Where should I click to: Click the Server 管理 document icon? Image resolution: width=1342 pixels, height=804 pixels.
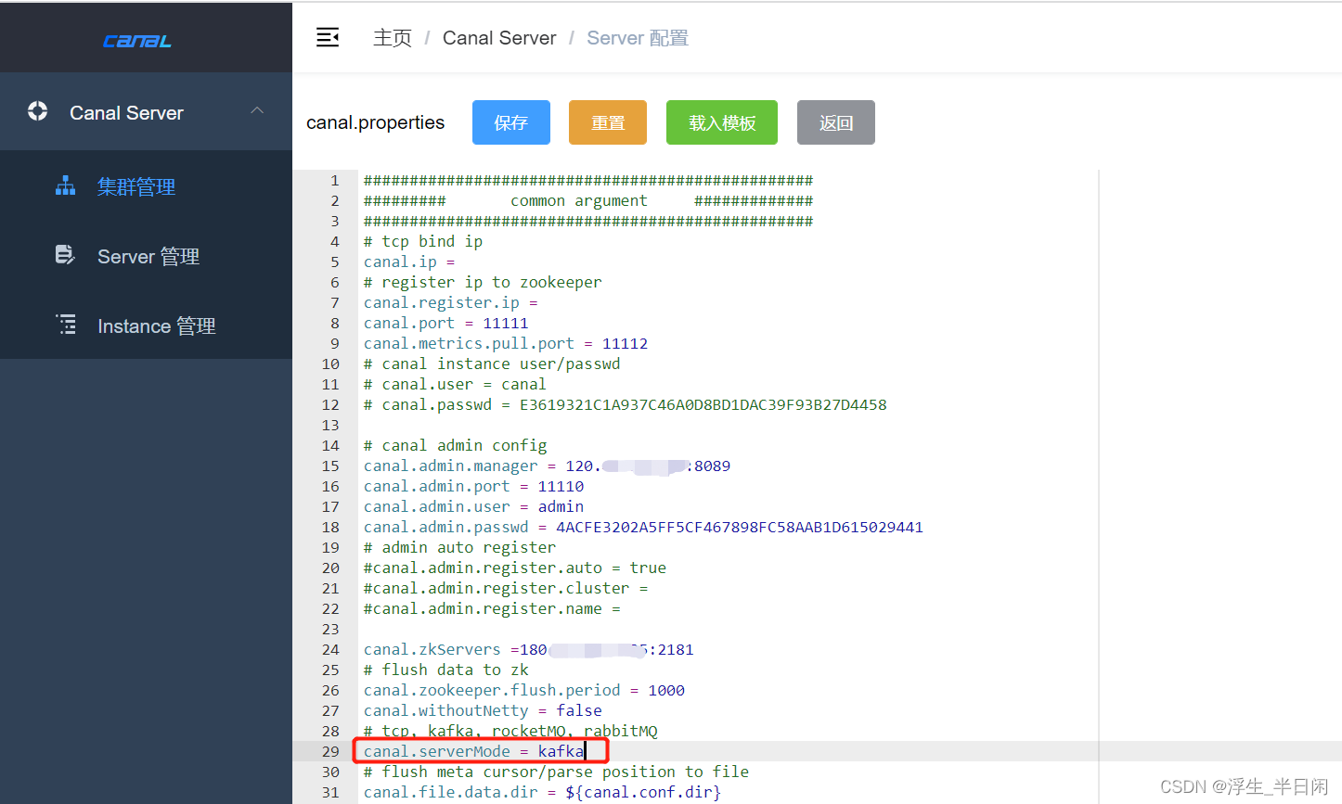pos(65,254)
